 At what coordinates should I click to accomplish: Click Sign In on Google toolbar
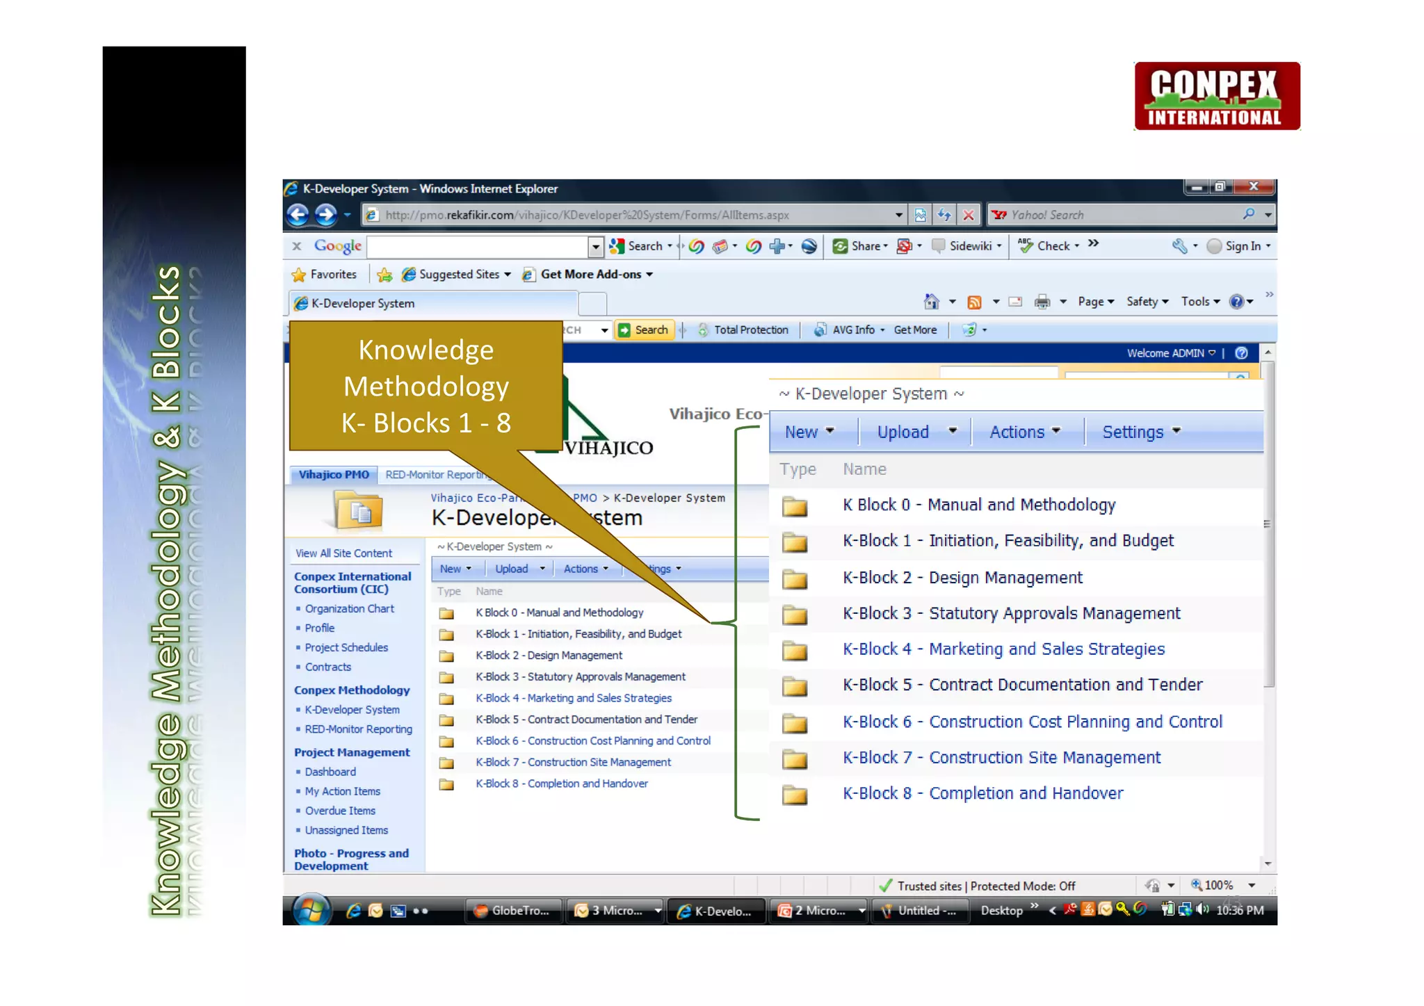click(1239, 246)
